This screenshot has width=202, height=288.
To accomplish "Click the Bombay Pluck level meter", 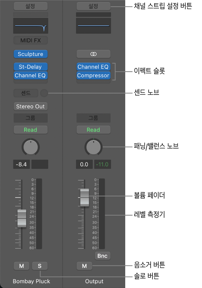I will [x=39, y=214].
